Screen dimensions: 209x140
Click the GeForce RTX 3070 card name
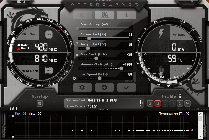(102, 100)
